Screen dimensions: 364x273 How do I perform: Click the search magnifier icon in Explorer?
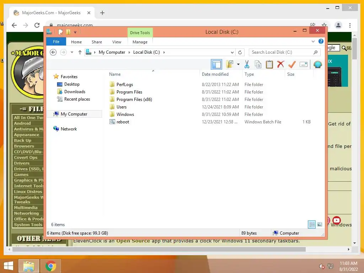click(315, 52)
